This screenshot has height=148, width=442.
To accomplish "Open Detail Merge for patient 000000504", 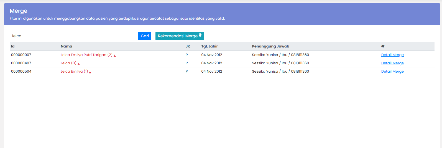I will [392, 72].
